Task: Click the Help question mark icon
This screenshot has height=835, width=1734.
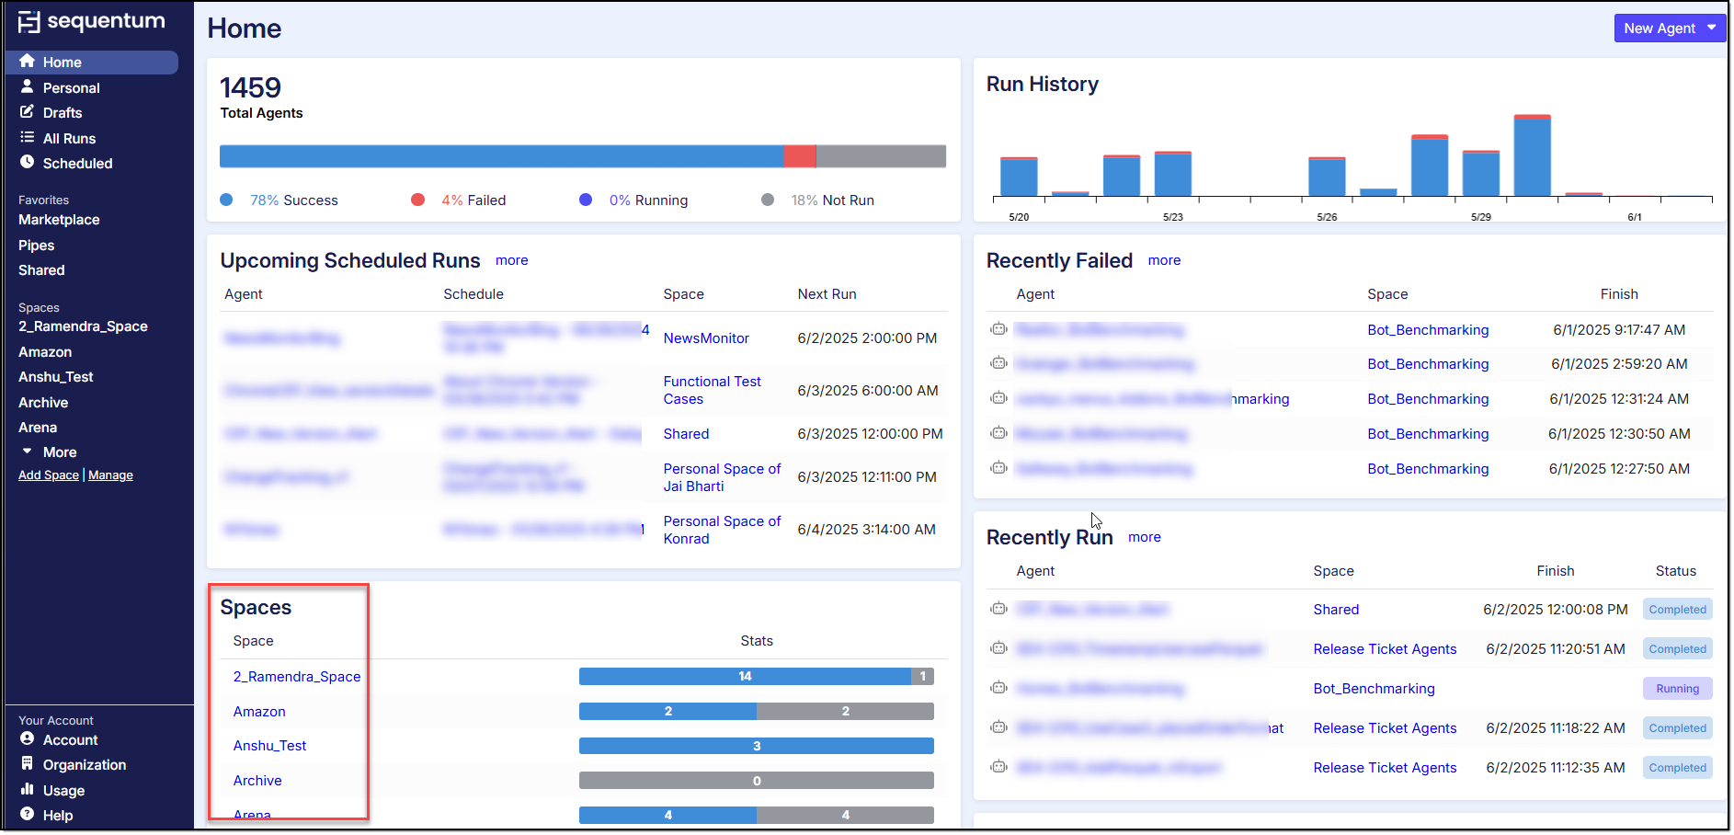Action: (x=28, y=815)
